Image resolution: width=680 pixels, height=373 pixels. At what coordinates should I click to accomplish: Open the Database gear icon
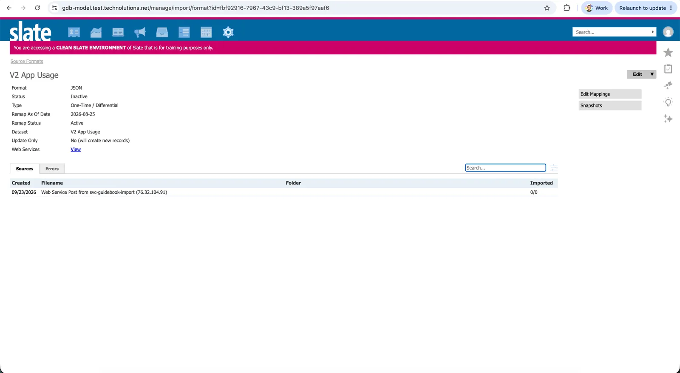pos(228,32)
